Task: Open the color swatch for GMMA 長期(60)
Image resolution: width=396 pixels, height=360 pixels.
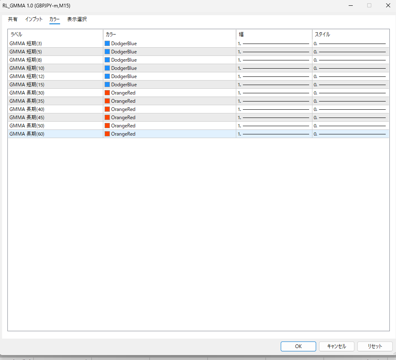Action: tap(107, 134)
